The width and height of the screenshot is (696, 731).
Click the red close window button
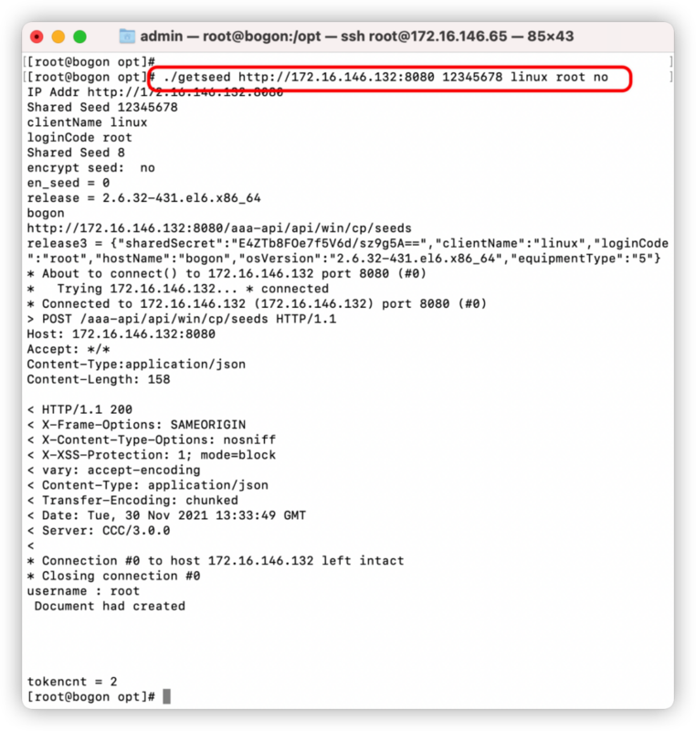point(37,37)
